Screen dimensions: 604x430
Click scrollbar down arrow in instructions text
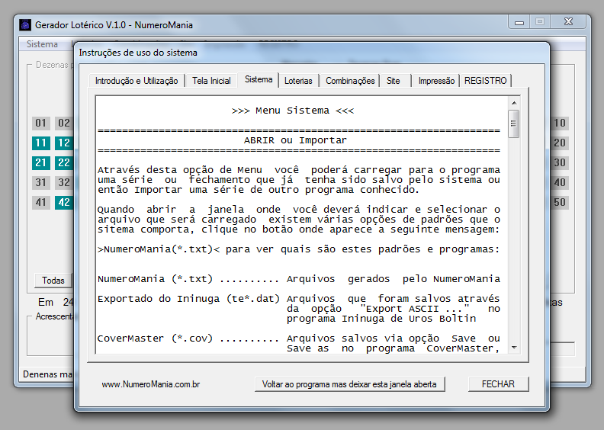[x=514, y=348]
